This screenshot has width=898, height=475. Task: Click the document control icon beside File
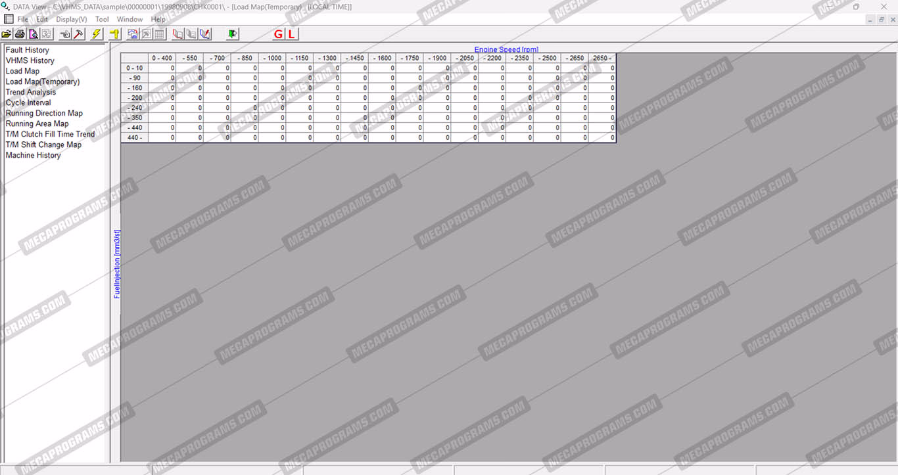tap(9, 19)
